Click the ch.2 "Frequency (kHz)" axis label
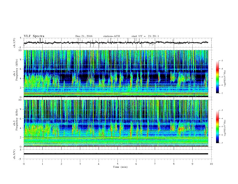The width and height of the screenshot is (238, 184). (x=17, y=120)
